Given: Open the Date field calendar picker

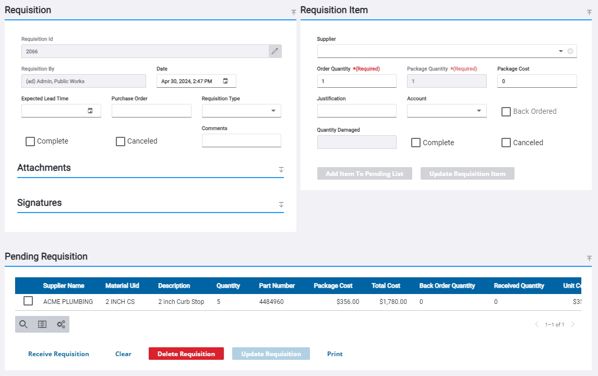Looking at the screenshot, I should [226, 80].
